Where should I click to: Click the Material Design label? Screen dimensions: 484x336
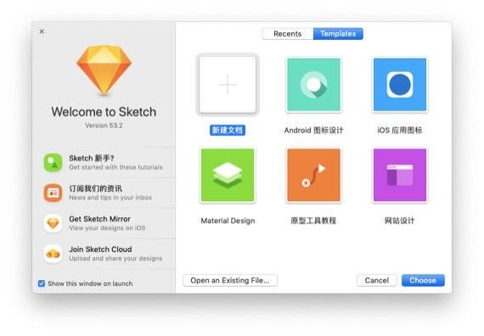coord(228,221)
